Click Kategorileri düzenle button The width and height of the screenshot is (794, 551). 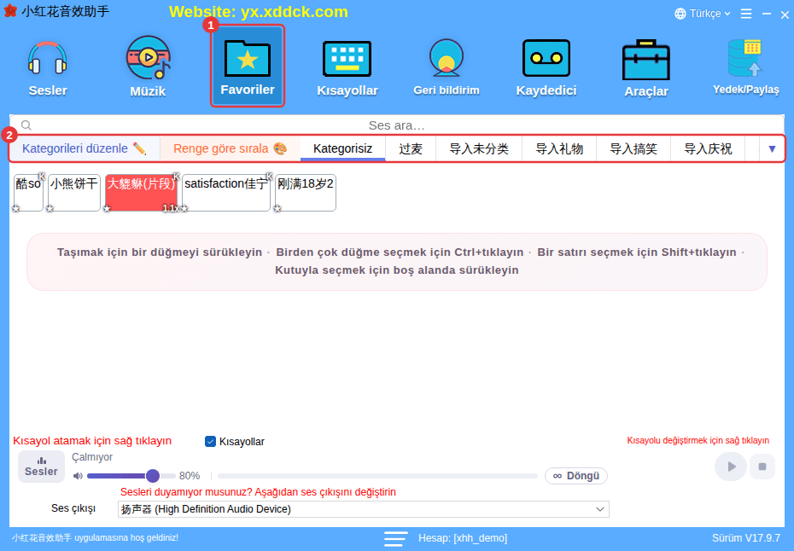(85, 148)
